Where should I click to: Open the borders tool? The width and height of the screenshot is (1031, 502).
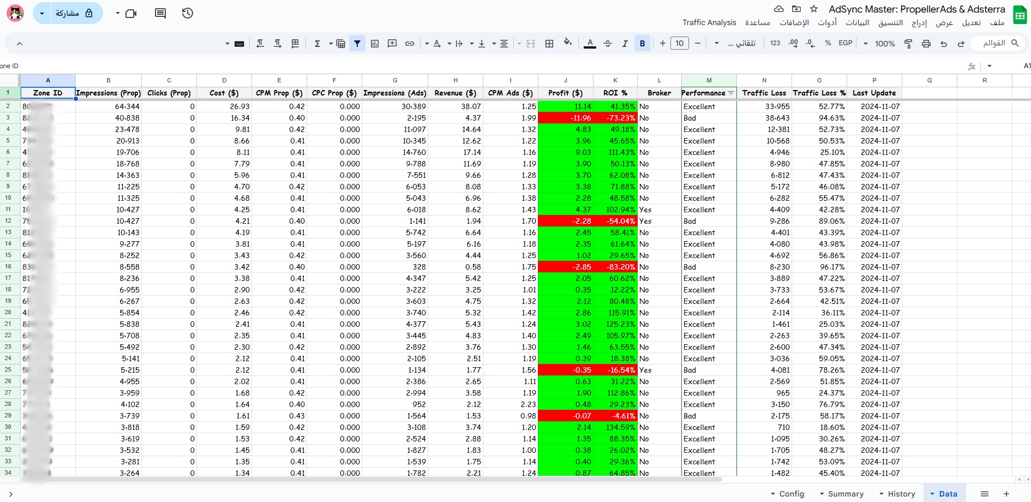[x=549, y=44]
